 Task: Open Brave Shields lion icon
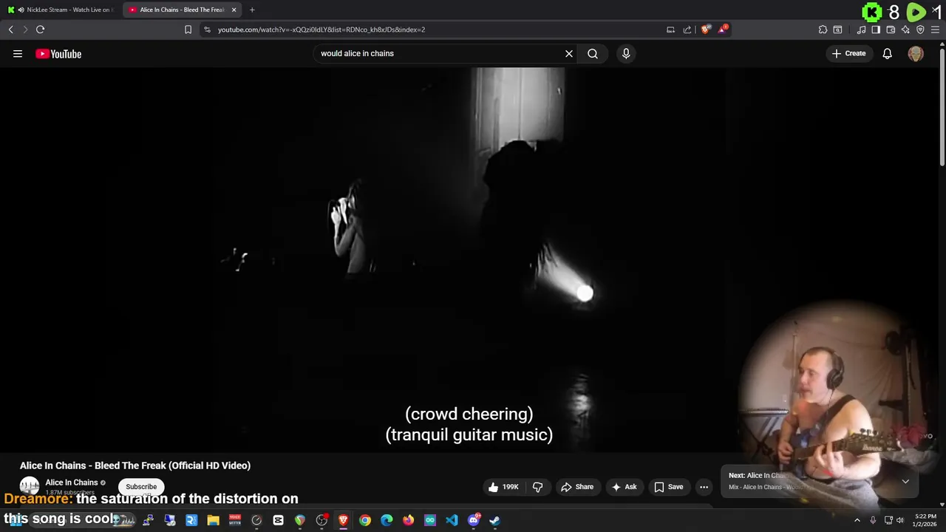click(706, 30)
